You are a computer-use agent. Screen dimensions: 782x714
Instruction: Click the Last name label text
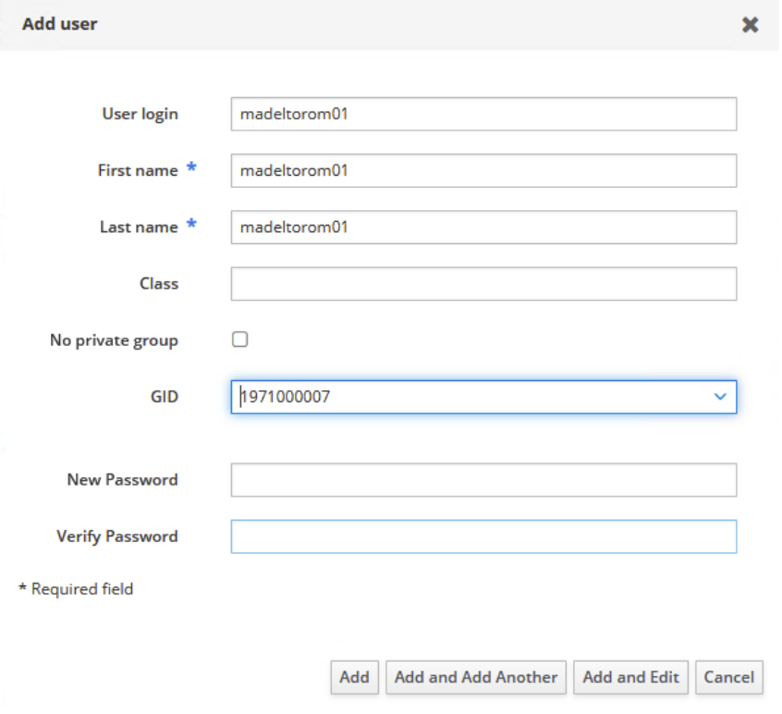(x=138, y=228)
